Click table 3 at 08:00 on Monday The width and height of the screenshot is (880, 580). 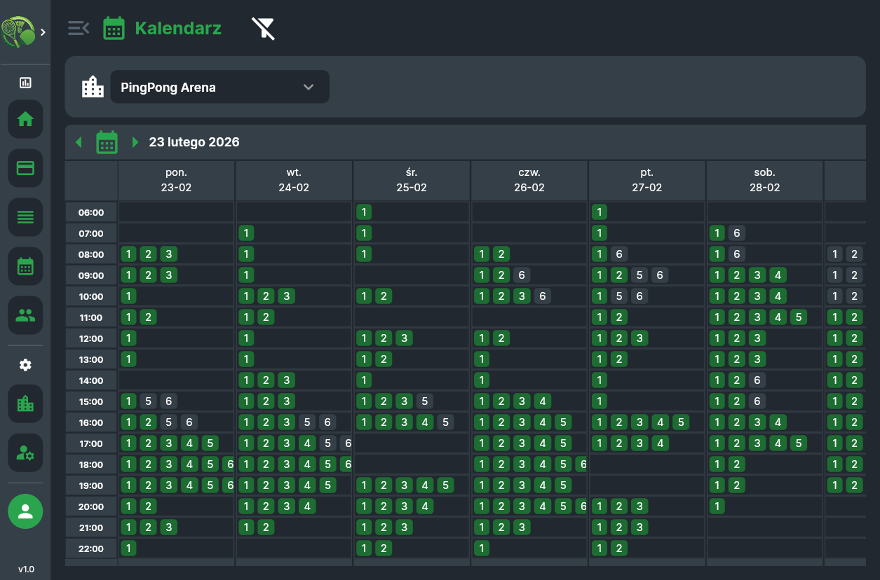(x=168, y=254)
